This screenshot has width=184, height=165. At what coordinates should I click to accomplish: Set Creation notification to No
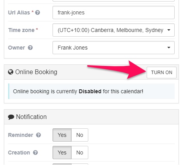pyautogui.click(x=80, y=153)
